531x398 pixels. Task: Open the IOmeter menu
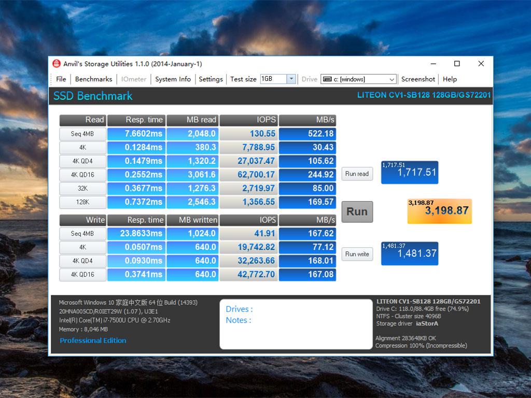(134, 79)
